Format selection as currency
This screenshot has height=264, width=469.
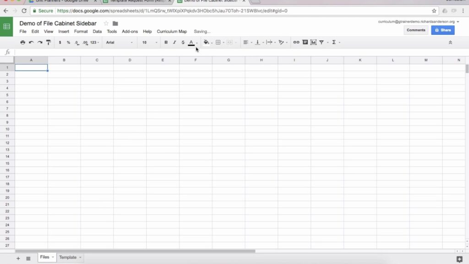click(60, 42)
